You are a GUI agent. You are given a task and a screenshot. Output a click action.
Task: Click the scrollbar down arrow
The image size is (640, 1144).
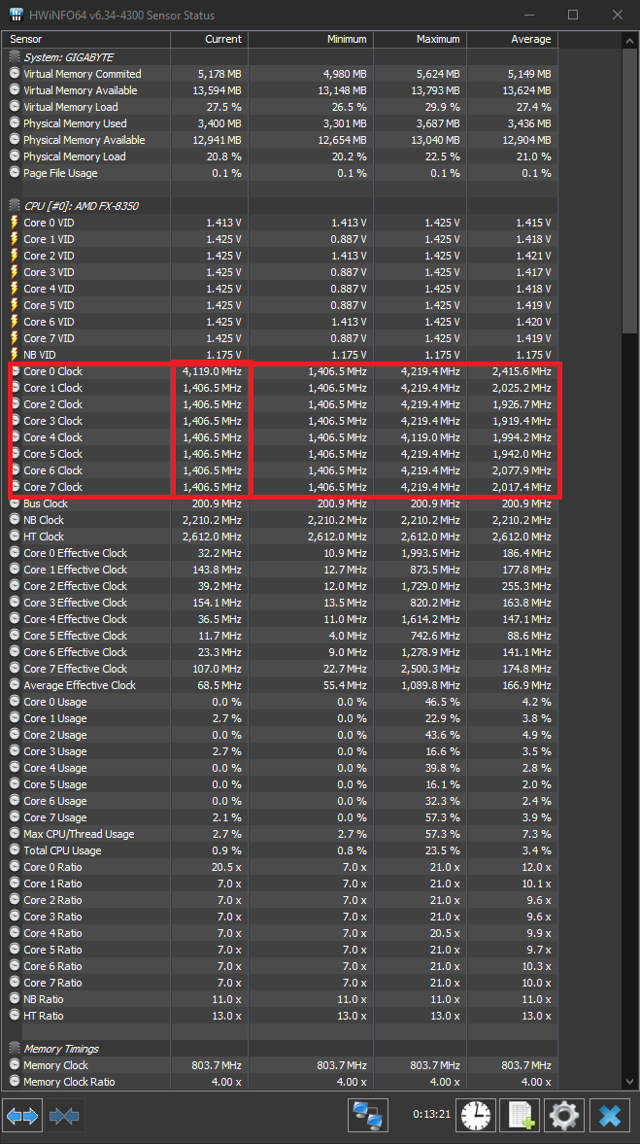click(630, 1082)
